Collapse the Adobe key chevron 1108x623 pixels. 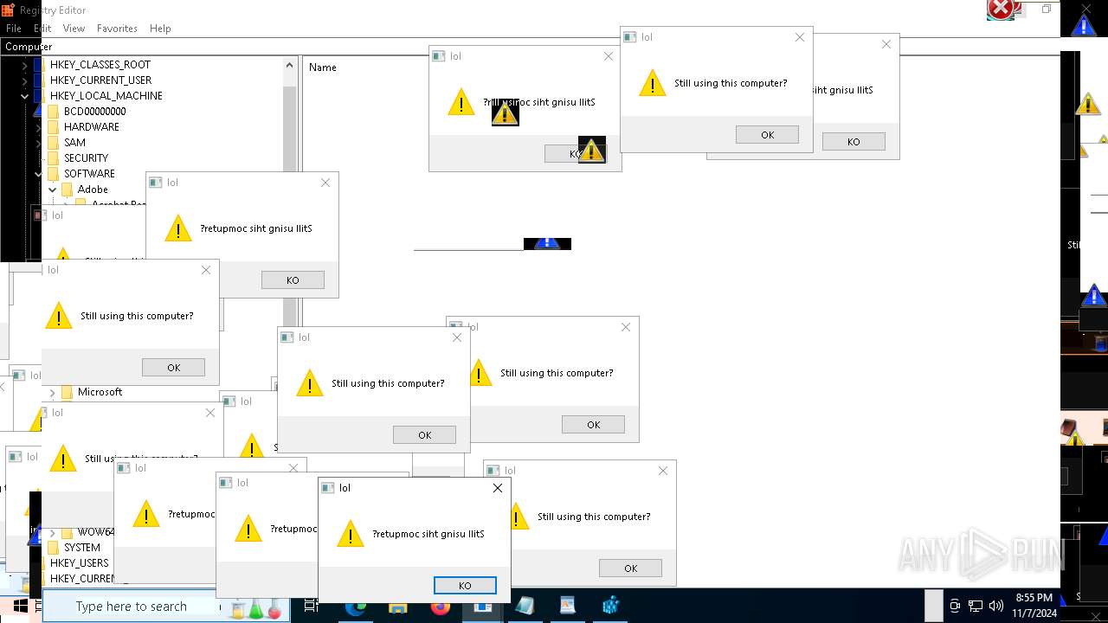pyautogui.click(x=52, y=189)
